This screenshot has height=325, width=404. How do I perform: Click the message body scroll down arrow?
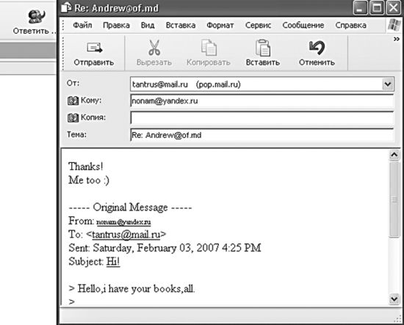tap(394, 299)
